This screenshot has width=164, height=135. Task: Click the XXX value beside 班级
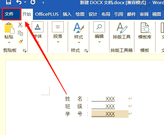[x=110, y=106]
